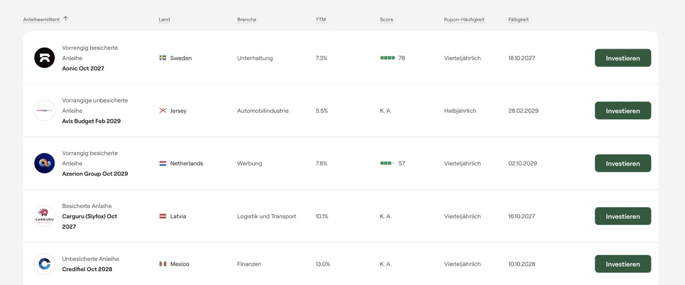Click the sort arrow next to Anleiheemittent

[x=66, y=19]
